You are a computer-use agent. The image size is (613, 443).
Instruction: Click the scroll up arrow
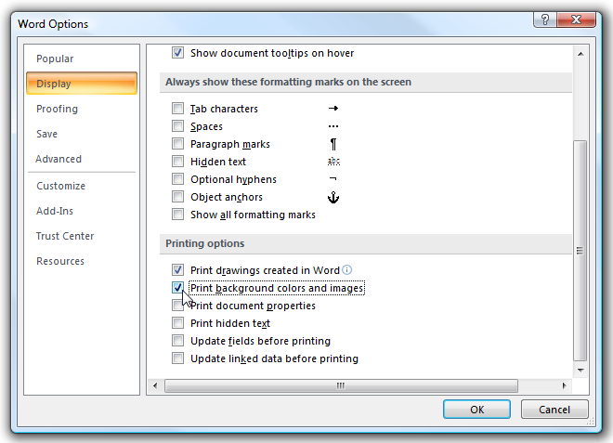(x=580, y=54)
